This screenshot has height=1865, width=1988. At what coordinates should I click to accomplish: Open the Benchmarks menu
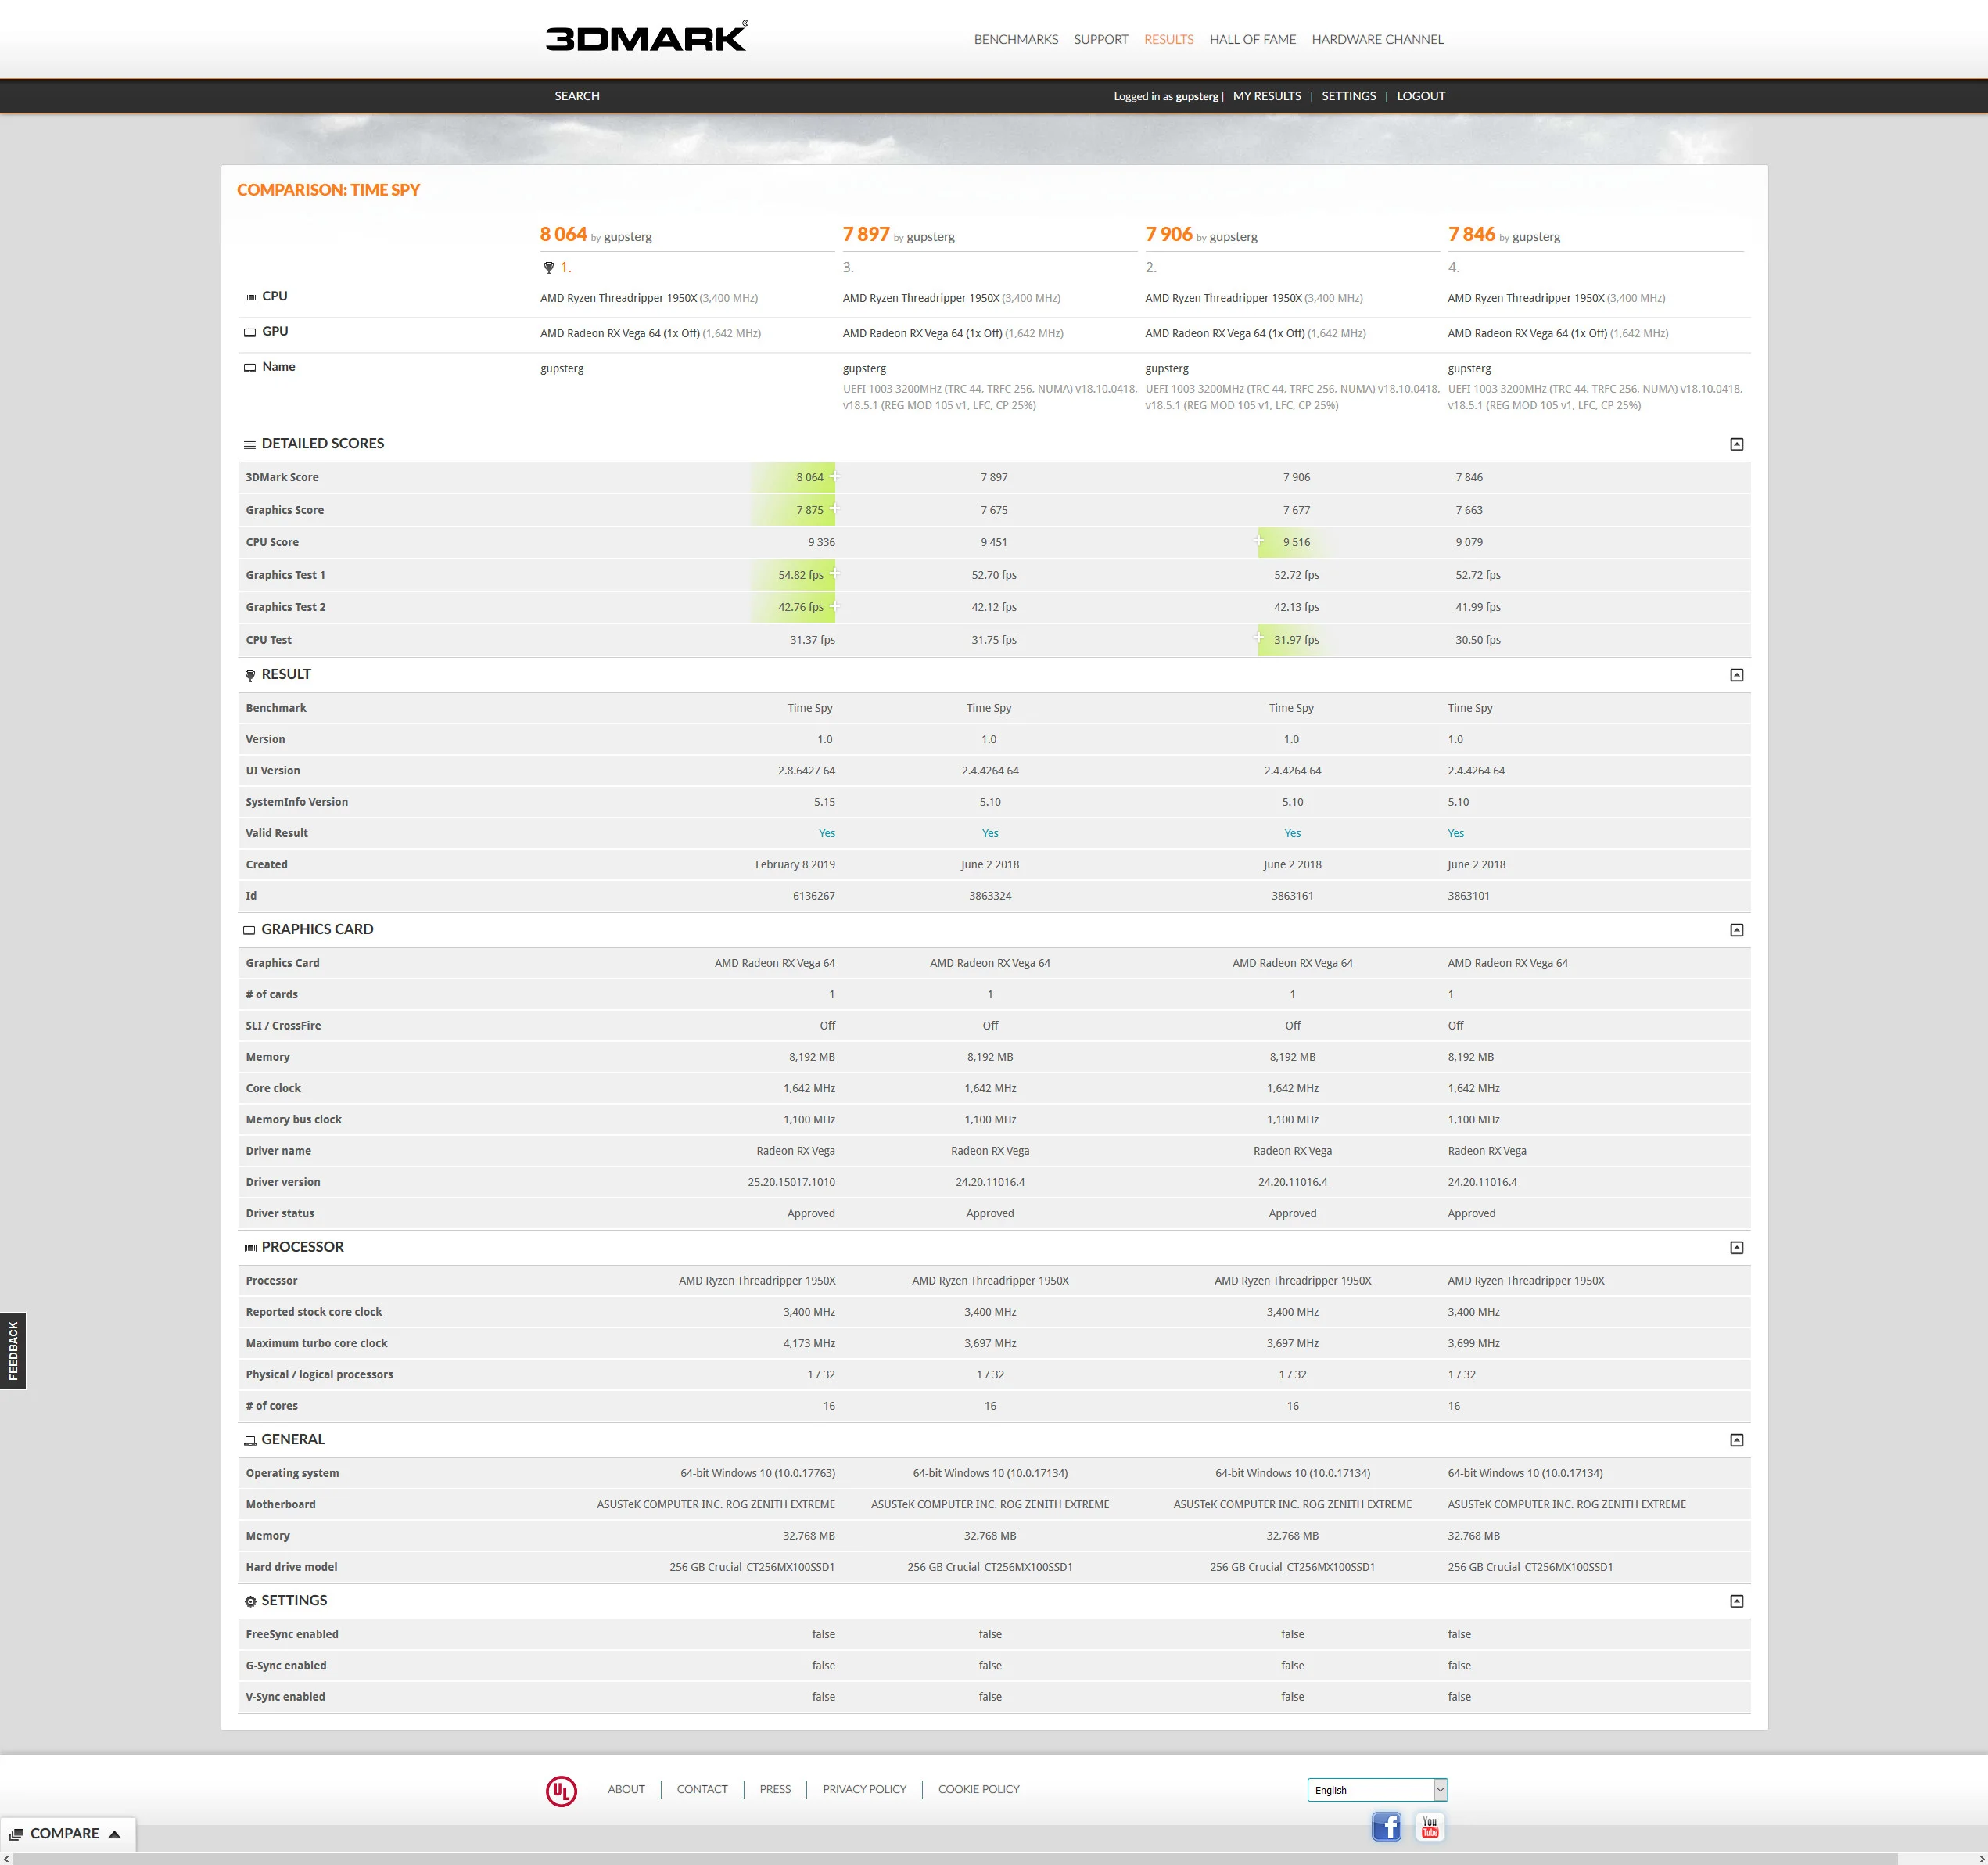point(1016,39)
